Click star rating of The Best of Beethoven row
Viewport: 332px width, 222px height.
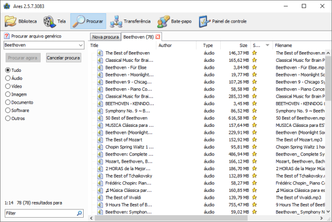(254, 53)
